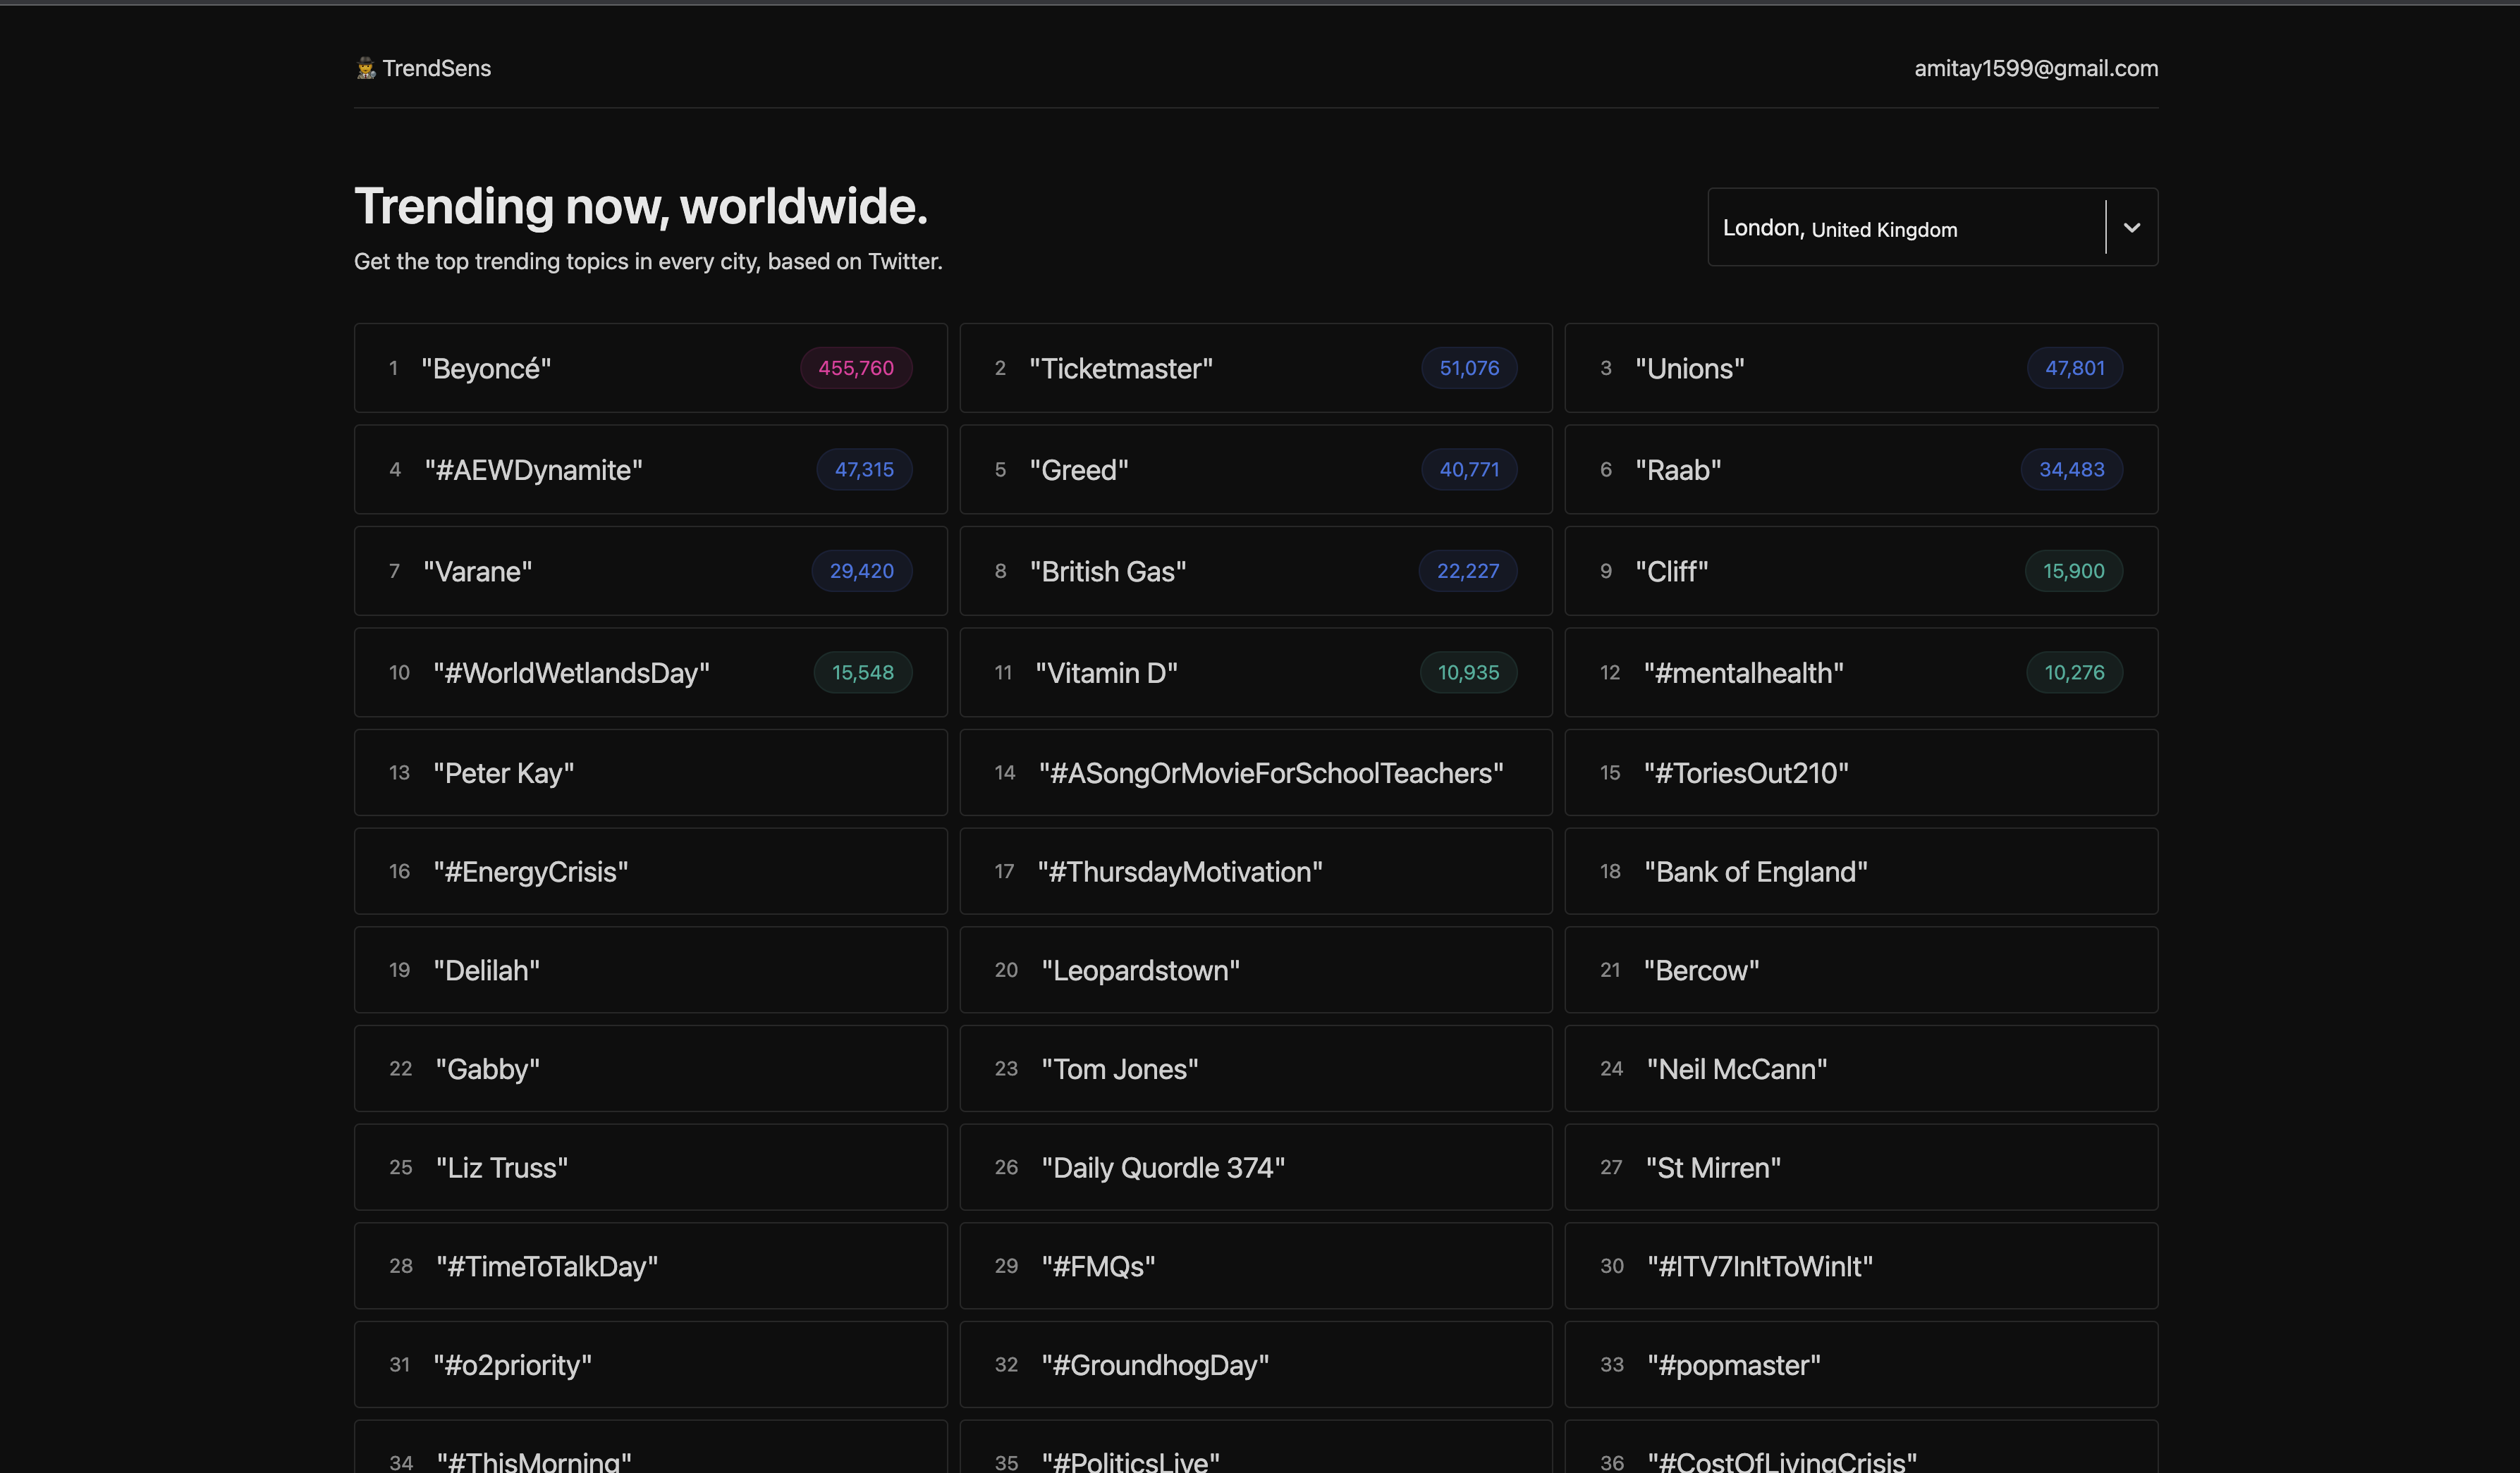Click the 34,483 count badge

coord(2072,469)
